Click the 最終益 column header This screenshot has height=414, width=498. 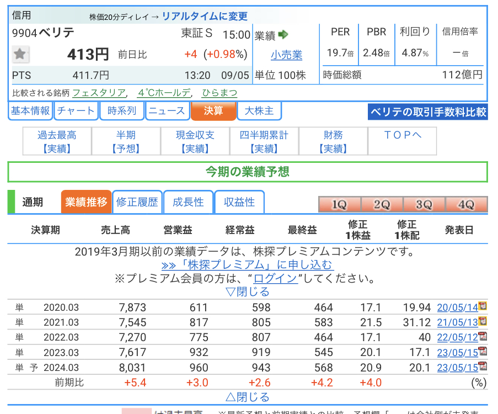click(x=302, y=230)
